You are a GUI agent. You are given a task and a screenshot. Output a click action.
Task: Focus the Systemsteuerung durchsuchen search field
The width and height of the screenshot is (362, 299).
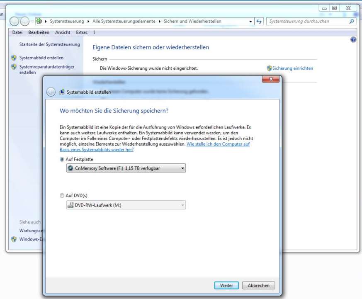pyautogui.click(x=308, y=21)
